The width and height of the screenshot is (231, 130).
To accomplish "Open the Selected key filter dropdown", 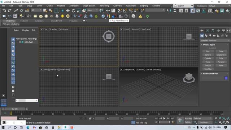I will pos(203,118).
